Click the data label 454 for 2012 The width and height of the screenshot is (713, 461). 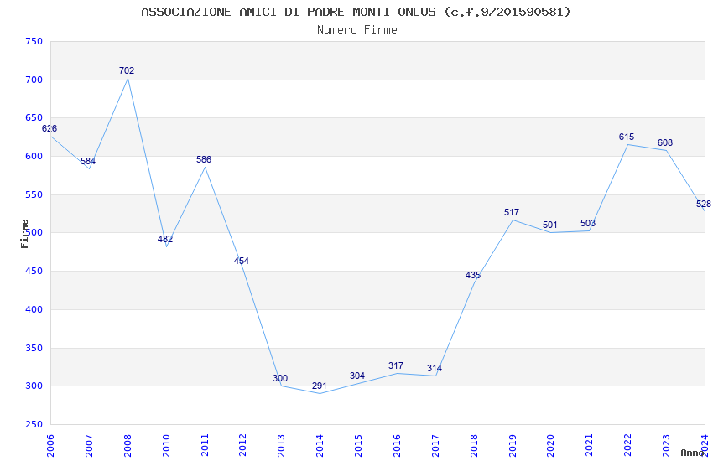pyautogui.click(x=242, y=261)
